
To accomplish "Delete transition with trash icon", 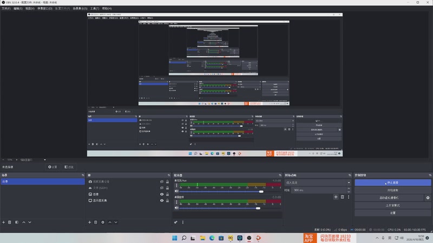I will coord(343,197).
